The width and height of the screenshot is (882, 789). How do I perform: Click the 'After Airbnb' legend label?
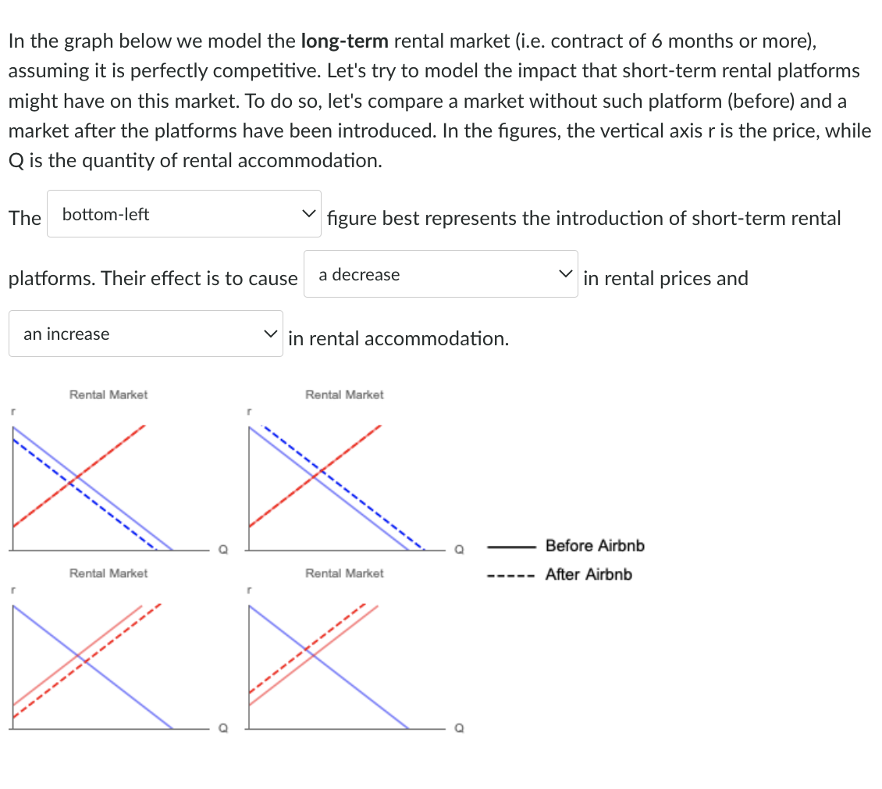(589, 574)
